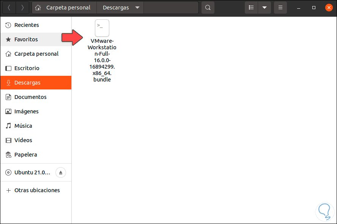Click the home icon in path bar
The image size is (337, 224).
click(x=38, y=8)
